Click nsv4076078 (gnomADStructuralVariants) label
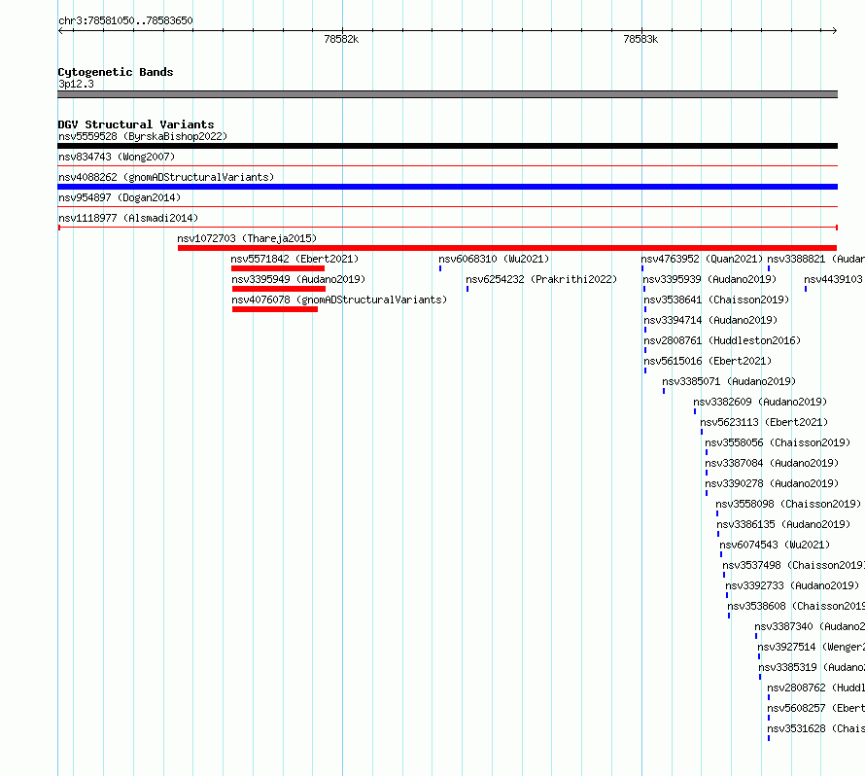 tap(339, 300)
